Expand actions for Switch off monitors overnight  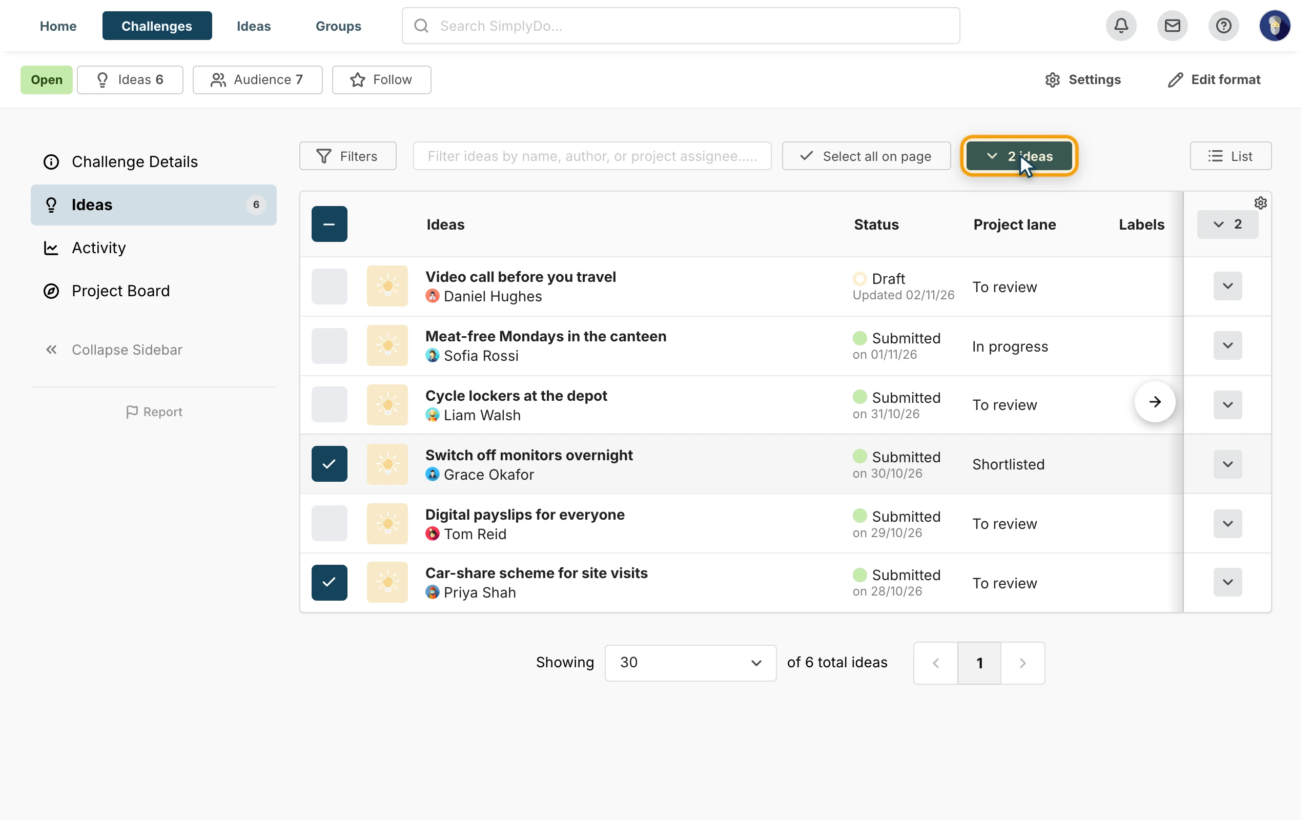(x=1227, y=464)
